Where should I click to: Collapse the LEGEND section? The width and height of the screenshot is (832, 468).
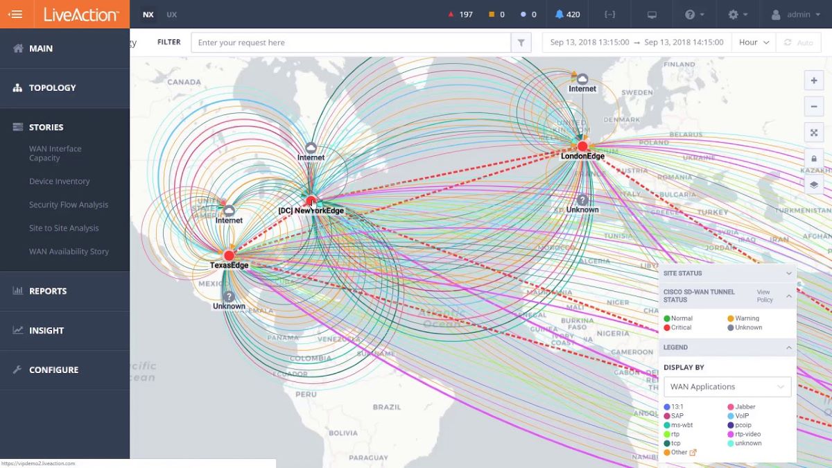(x=789, y=347)
